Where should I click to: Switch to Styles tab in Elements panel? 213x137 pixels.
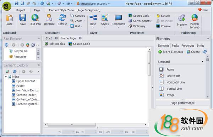click(200, 46)
